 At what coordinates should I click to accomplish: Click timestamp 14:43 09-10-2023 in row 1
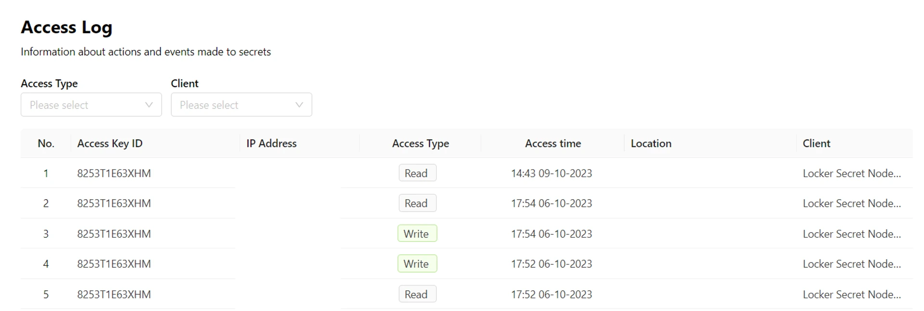pyautogui.click(x=551, y=173)
